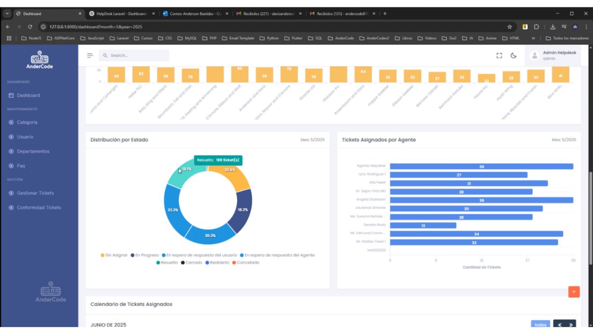Image resolution: width=593 pixels, height=334 pixels.
Task: Expand the hidden bookmarks overflow chevron
Action: (533, 38)
